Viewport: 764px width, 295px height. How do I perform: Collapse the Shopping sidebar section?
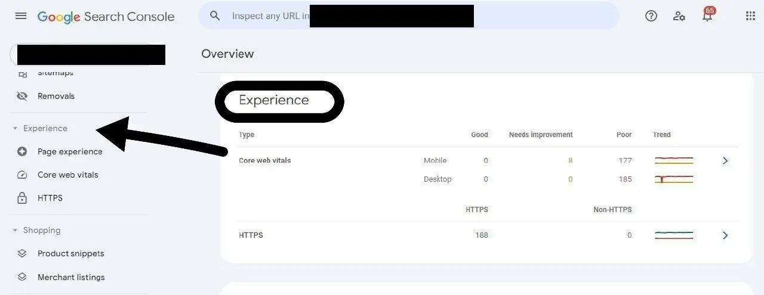click(x=36, y=230)
